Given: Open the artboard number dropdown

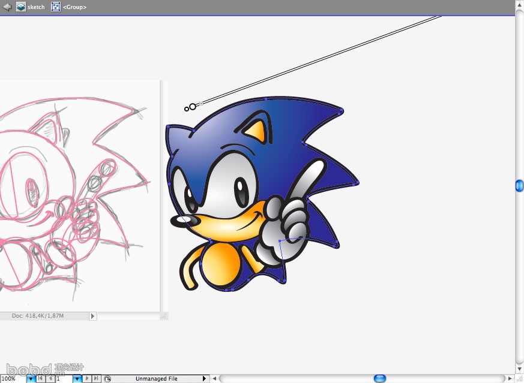Looking at the screenshot, I should (77, 379).
